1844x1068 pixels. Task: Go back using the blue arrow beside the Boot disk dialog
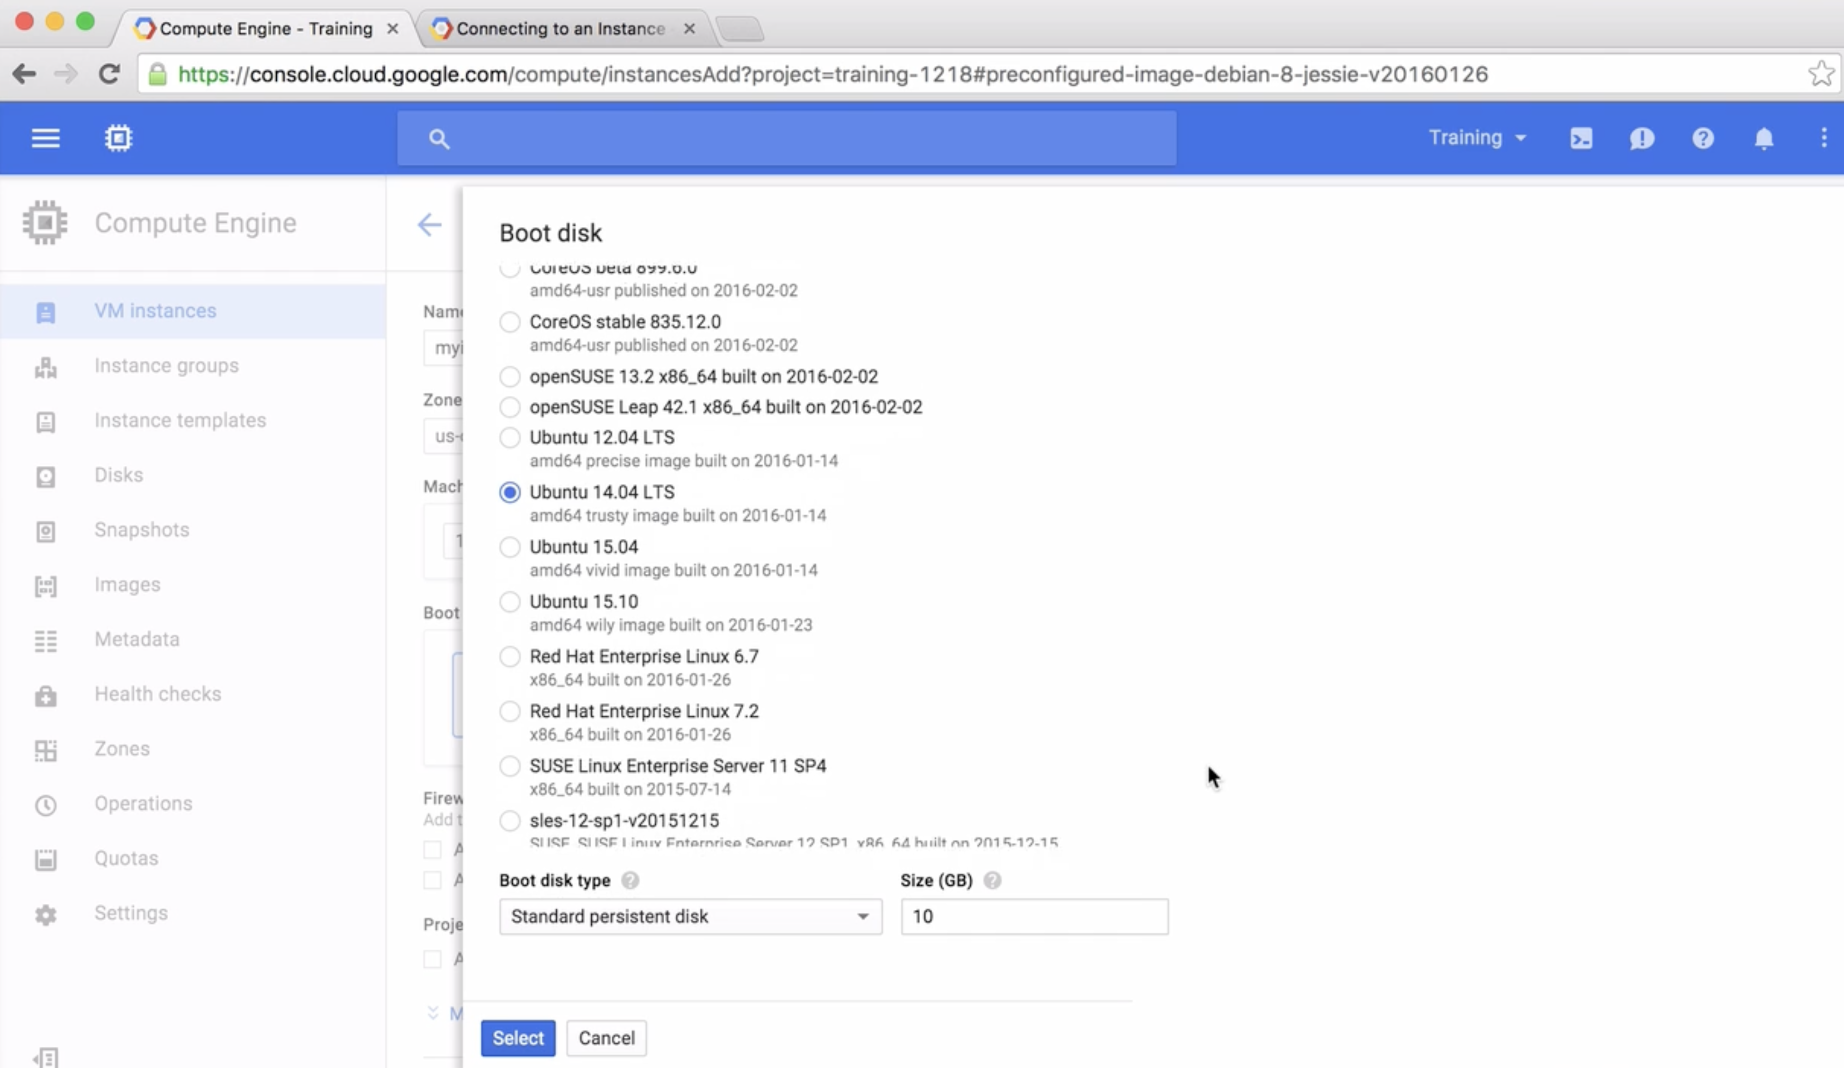coord(430,224)
